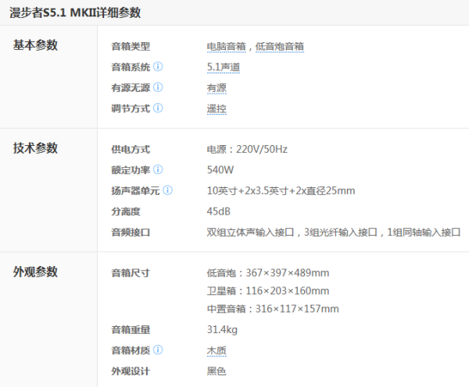The height and width of the screenshot is (387, 469).
Task: Click info icon beside 调节方式
Action: pyautogui.click(x=158, y=108)
